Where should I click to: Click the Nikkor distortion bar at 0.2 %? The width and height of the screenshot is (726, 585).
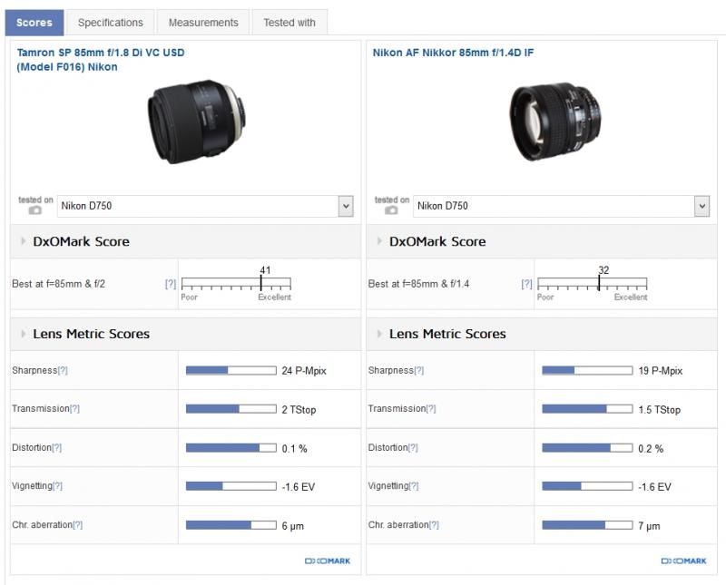pyautogui.click(x=587, y=447)
